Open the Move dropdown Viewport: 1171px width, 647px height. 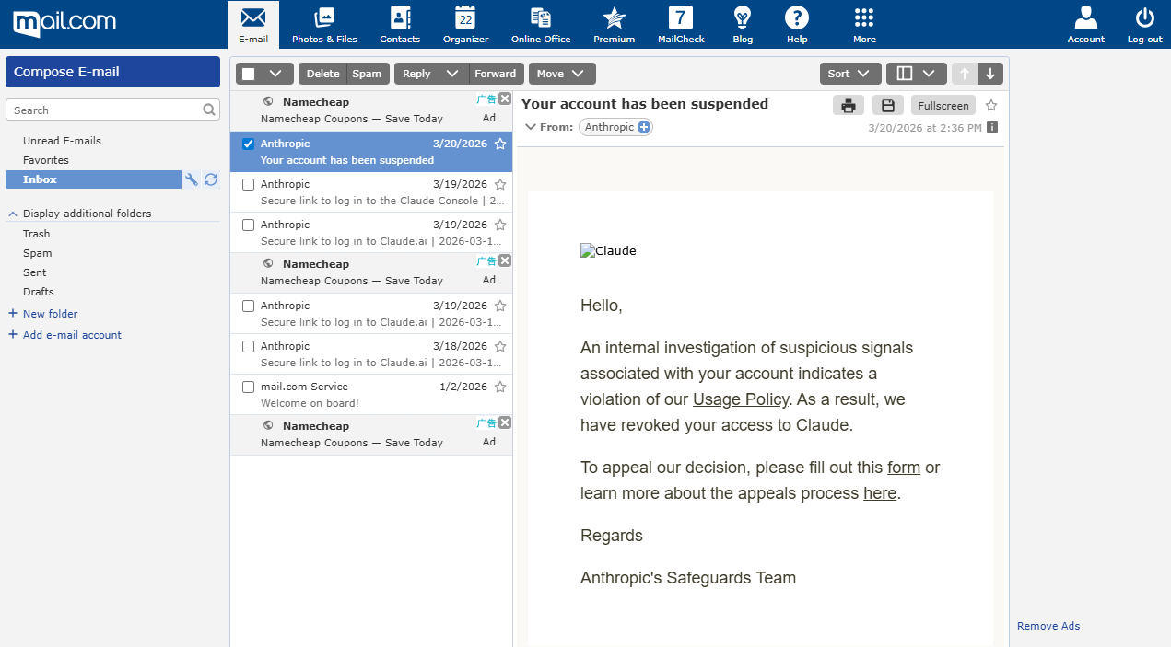coord(562,74)
